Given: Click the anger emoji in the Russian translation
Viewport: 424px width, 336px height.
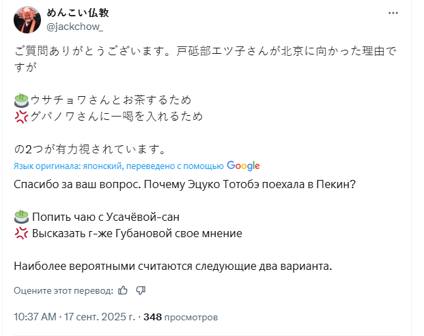Looking at the screenshot, I should 20,234.
